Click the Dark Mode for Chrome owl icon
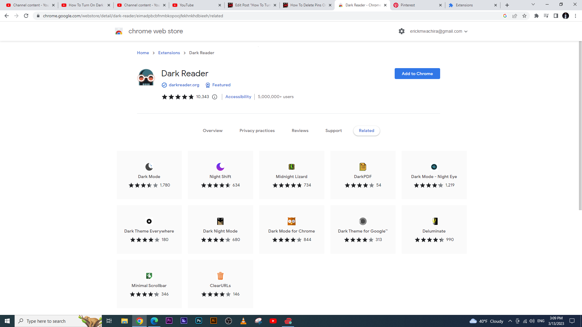 [x=292, y=221]
